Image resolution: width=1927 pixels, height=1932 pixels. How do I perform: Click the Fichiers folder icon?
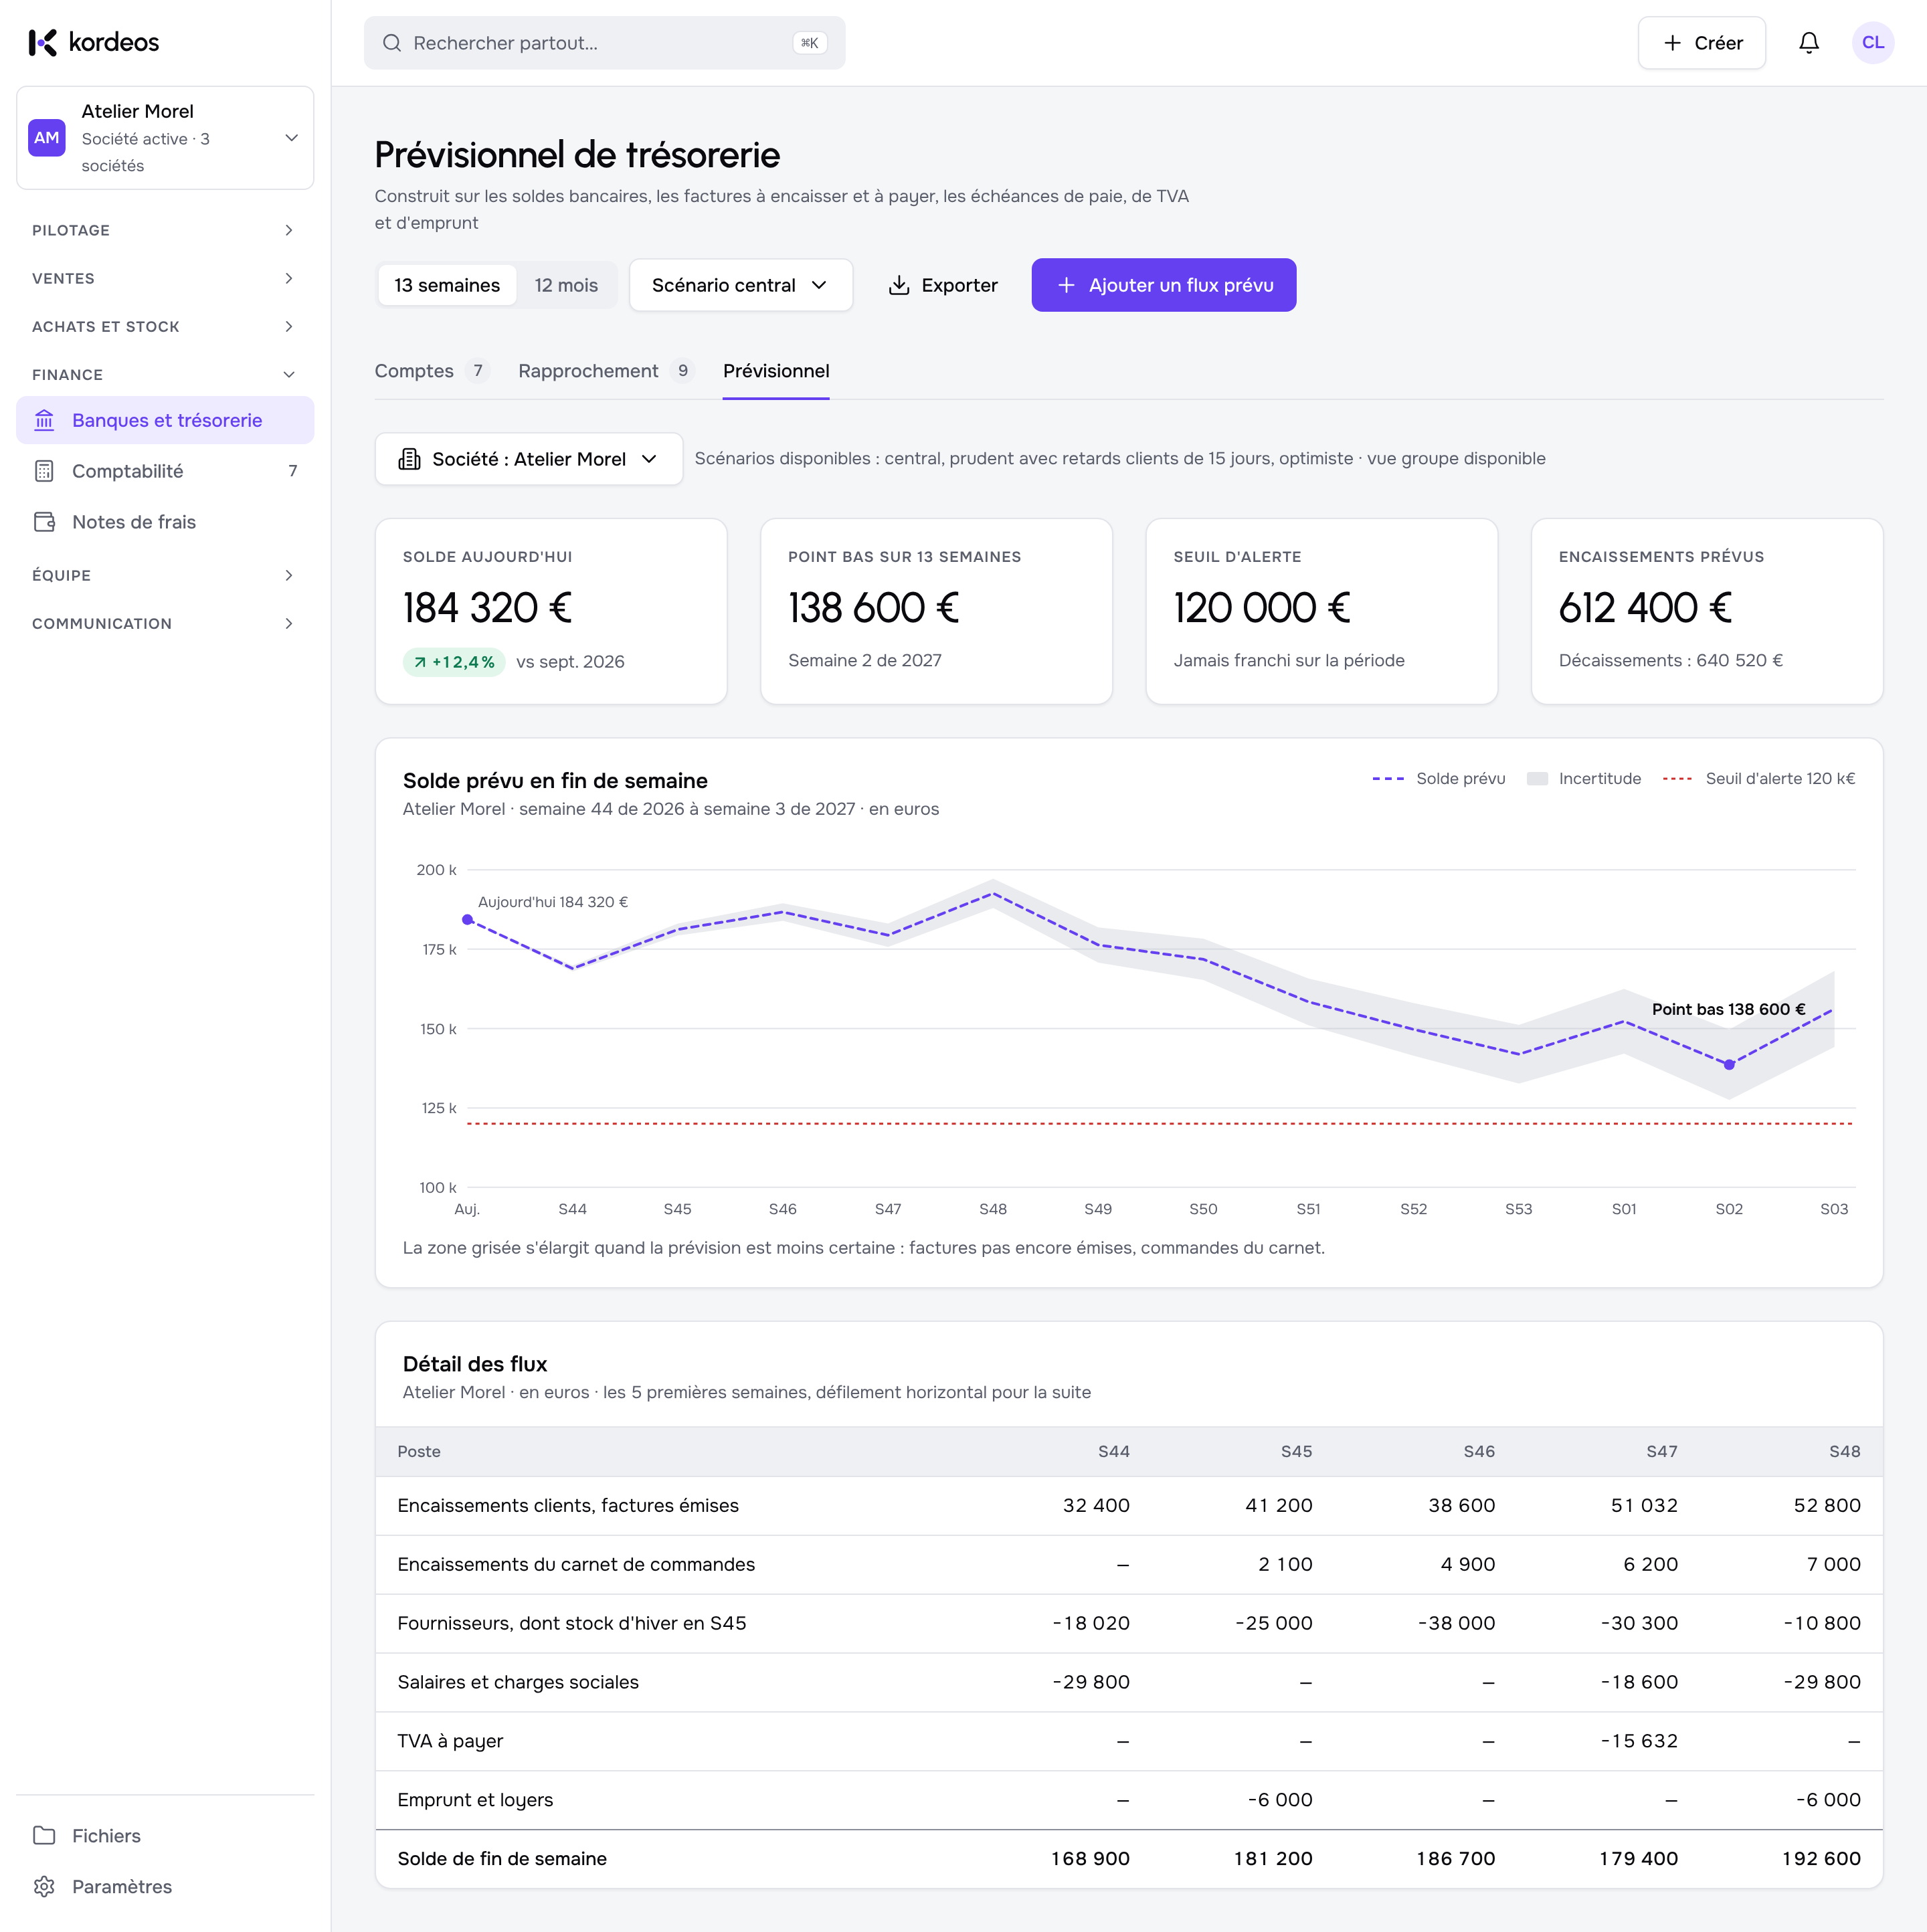[x=44, y=1835]
